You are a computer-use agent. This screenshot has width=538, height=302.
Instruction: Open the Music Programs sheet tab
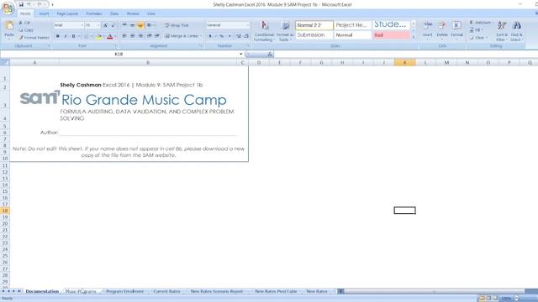point(81,291)
